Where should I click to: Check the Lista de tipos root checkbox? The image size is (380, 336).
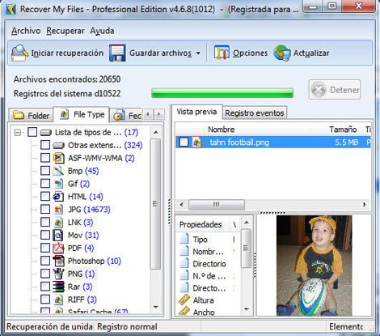(32, 132)
